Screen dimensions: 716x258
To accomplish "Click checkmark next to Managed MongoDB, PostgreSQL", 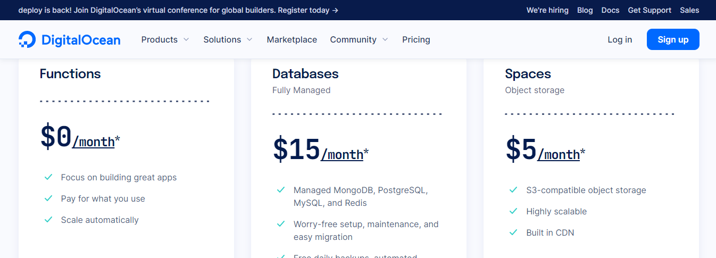I will pyautogui.click(x=281, y=189).
